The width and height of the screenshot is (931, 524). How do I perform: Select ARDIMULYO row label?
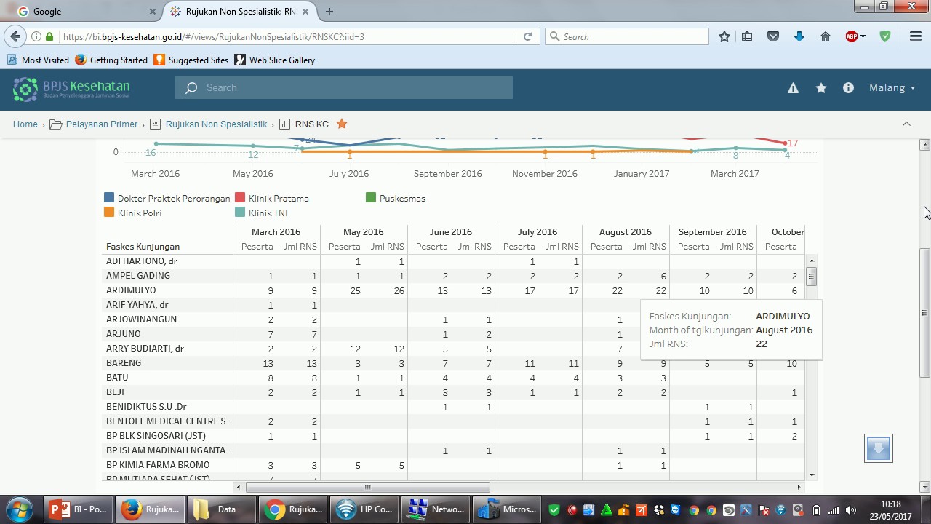pos(131,290)
